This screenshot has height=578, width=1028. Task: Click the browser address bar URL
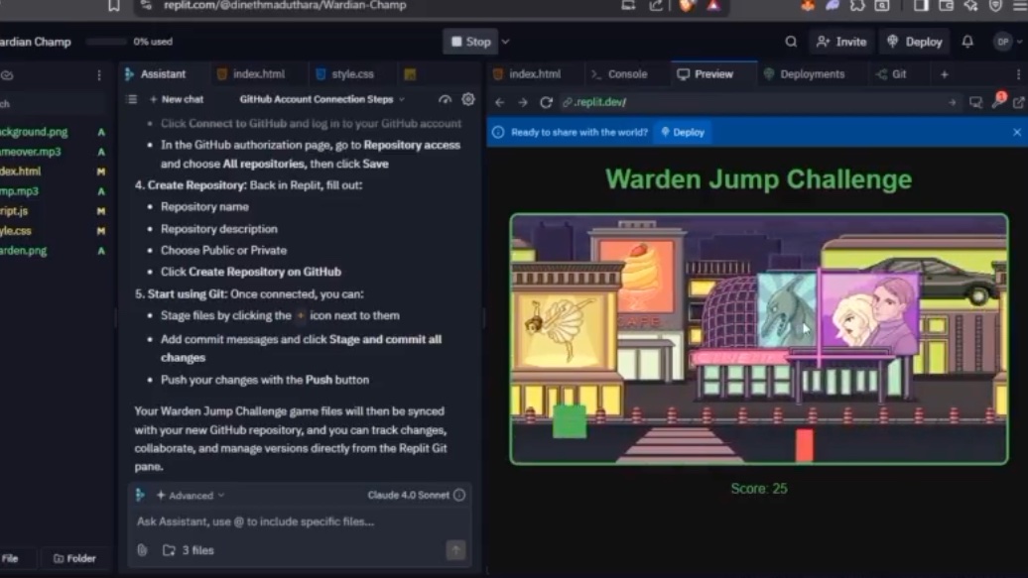coord(285,5)
